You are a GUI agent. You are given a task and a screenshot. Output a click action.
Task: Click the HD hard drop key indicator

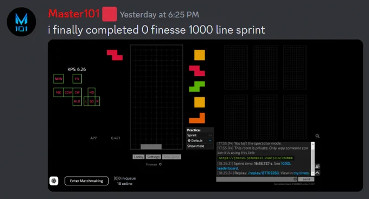click(92, 92)
